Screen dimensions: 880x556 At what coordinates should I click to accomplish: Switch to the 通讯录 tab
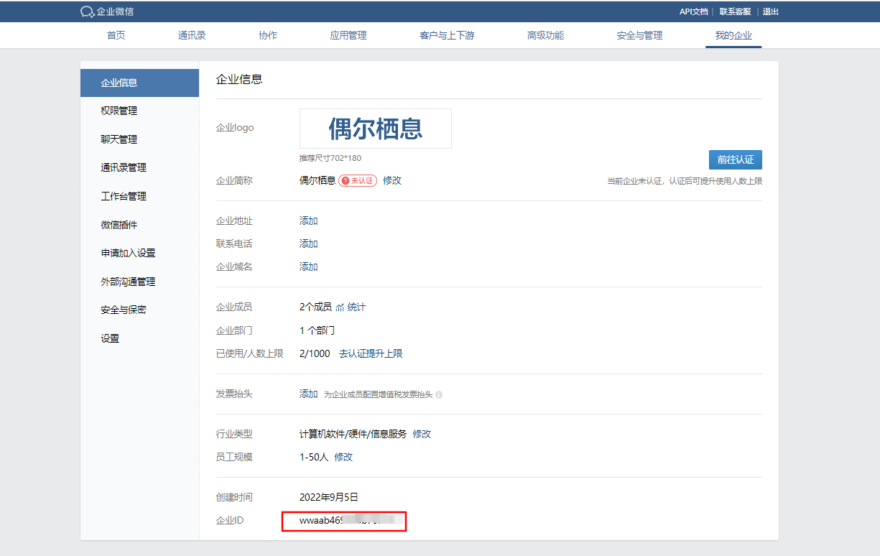192,35
